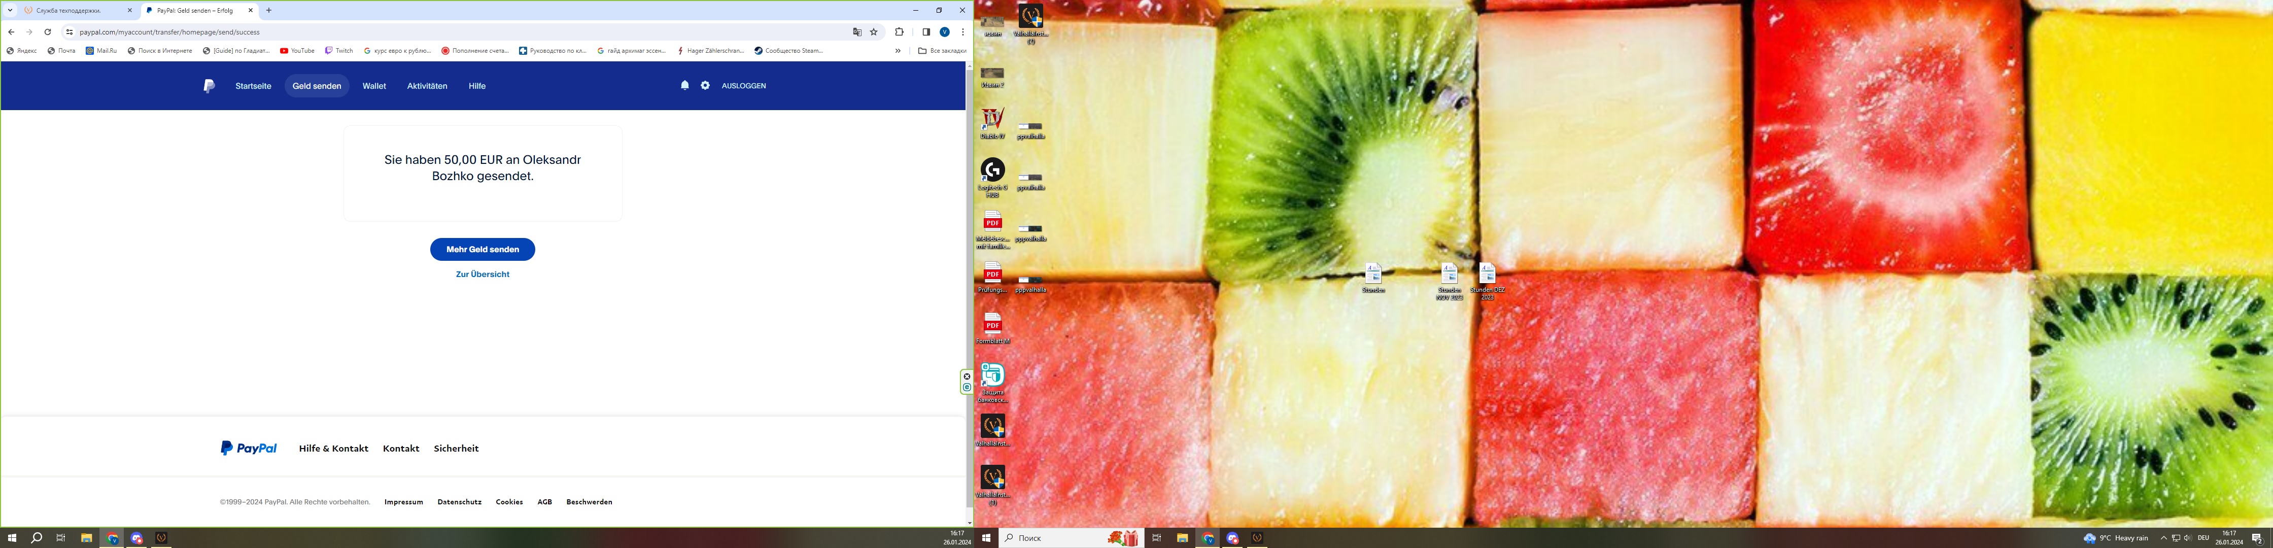Viewport: 2273px width, 548px height.
Task: Show hidden system tray icons
Action: (2163, 537)
